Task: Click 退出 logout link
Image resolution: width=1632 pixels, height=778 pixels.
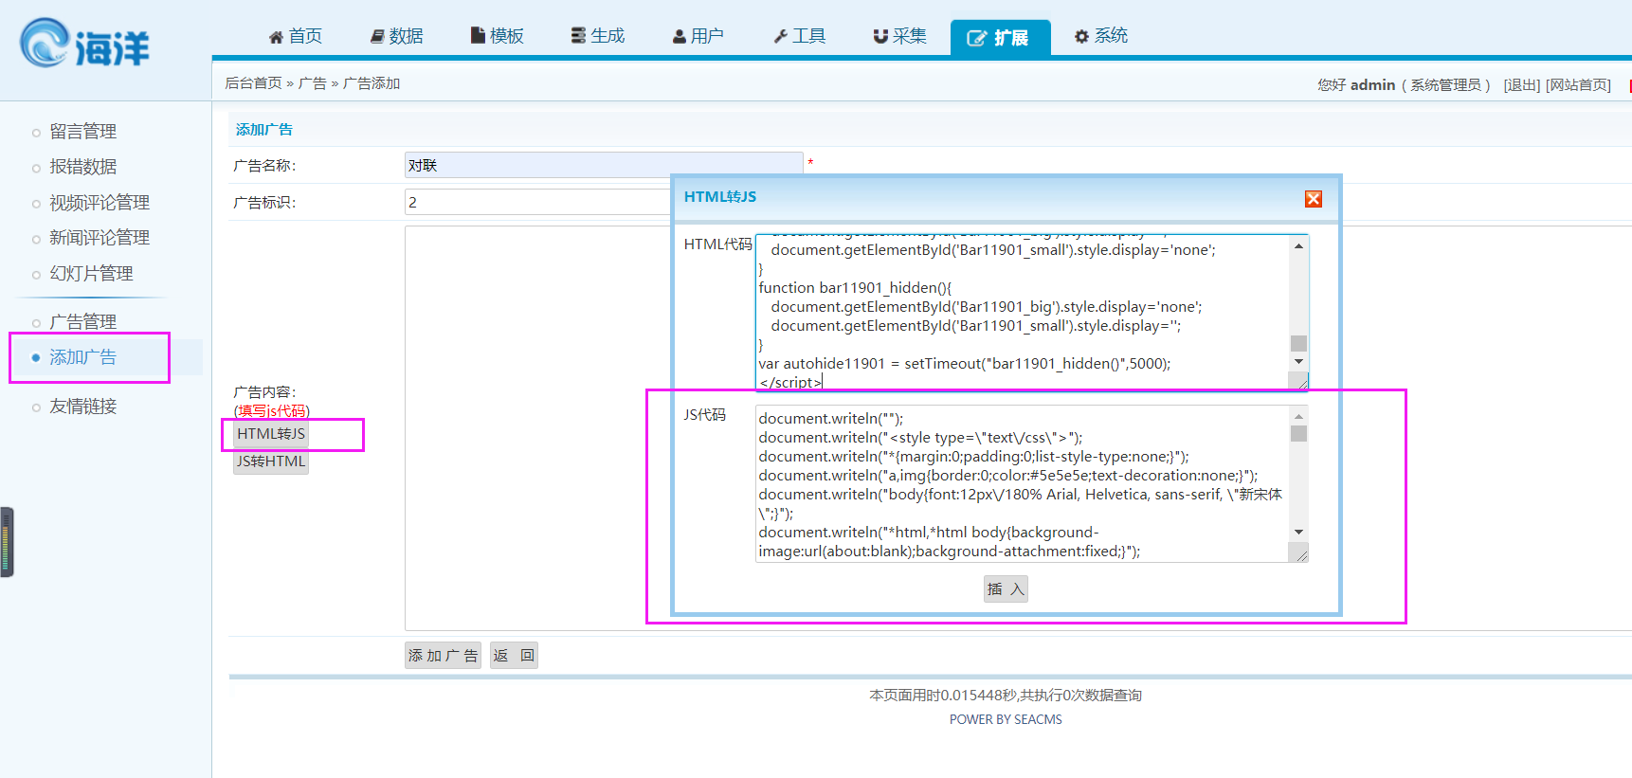Action: (1521, 85)
